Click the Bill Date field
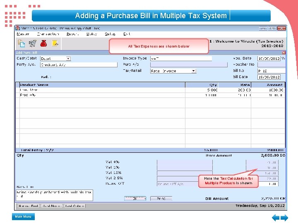 point(269,77)
